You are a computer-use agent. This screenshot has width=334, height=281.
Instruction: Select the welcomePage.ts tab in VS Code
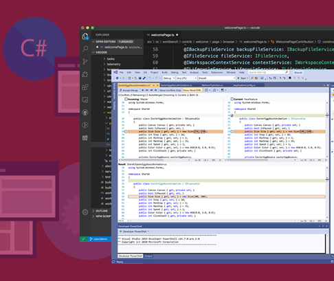163,35
